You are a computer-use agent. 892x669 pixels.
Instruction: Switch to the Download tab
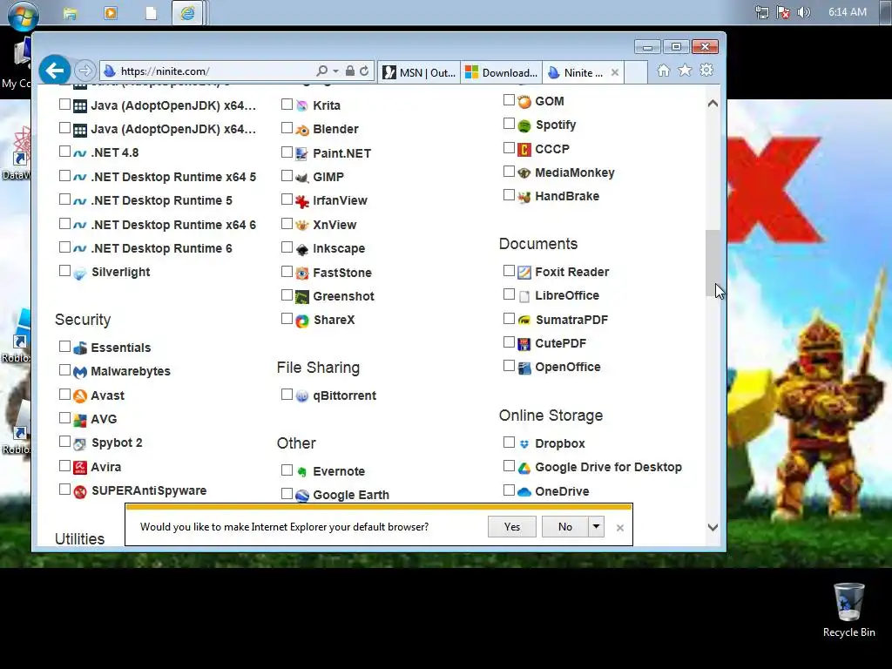click(501, 73)
